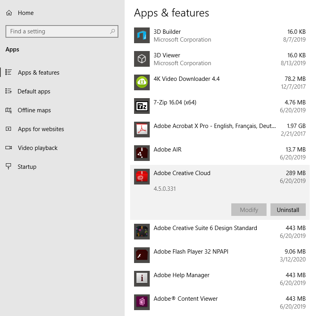
Task: Click the Apps & features list icon in sidebar
Action: click(x=9, y=72)
